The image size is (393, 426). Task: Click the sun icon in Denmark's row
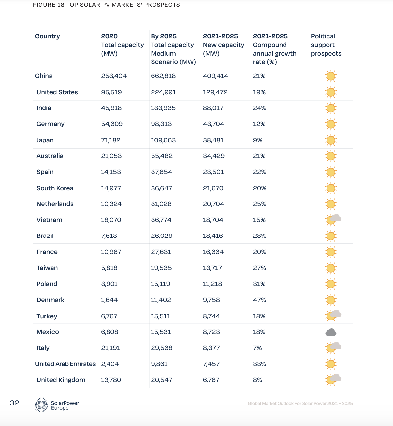click(331, 300)
